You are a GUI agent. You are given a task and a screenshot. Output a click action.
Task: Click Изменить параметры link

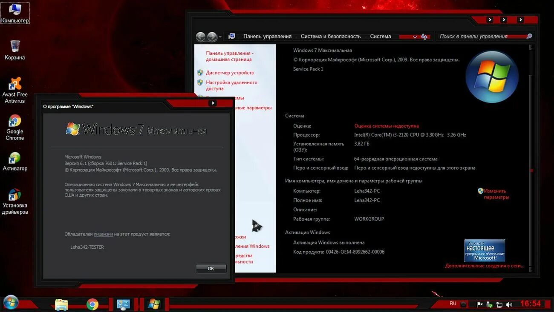[x=496, y=194]
